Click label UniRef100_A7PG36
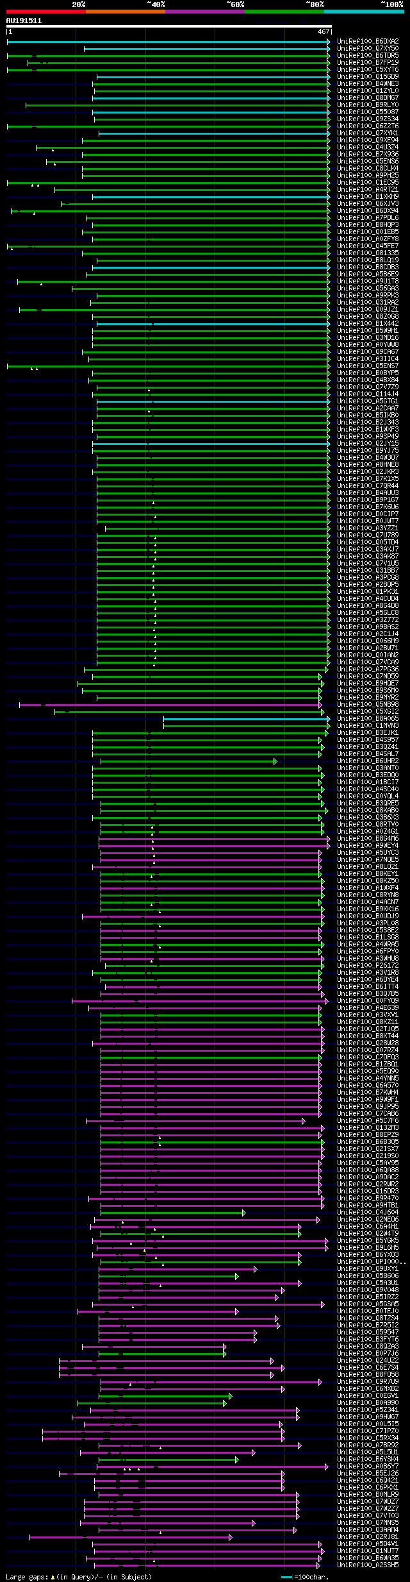This screenshot has height=1582, width=410. click(x=368, y=669)
